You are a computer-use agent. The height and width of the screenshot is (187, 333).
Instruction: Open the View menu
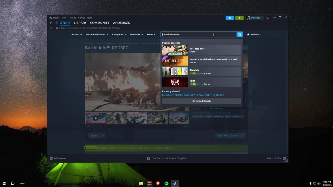pos(64,18)
